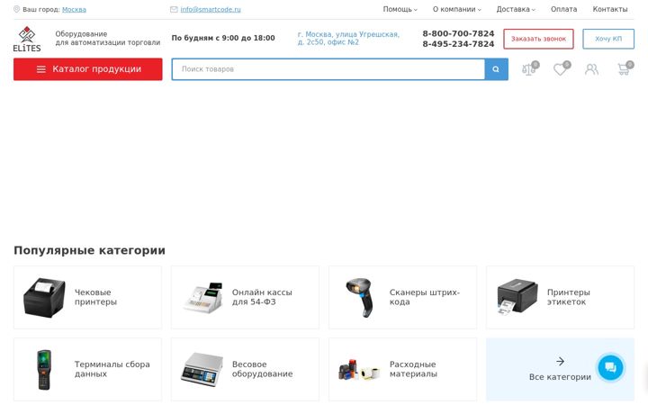Click the label printer image
Image resolution: width=648 pixels, height=405 pixels.
pos(517,297)
